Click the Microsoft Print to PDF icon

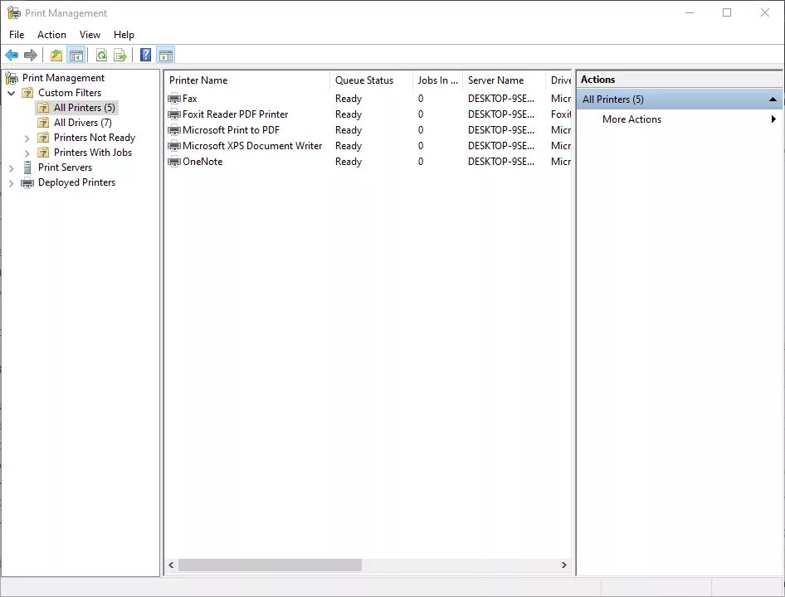tap(174, 130)
